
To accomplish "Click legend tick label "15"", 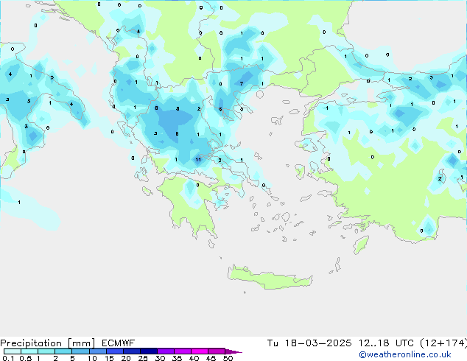I will click(x=109, y=358).
